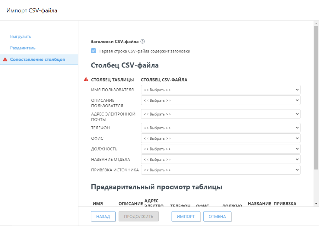Open the ПРИВЯЗКА ИСТОЧНИКА dropdown
The image size is (319, 226).
click(x=220, y=170)
